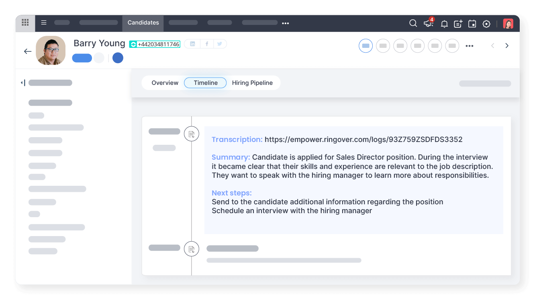
Task: Collapse the left sidebar panel
Action: (23, 82)
